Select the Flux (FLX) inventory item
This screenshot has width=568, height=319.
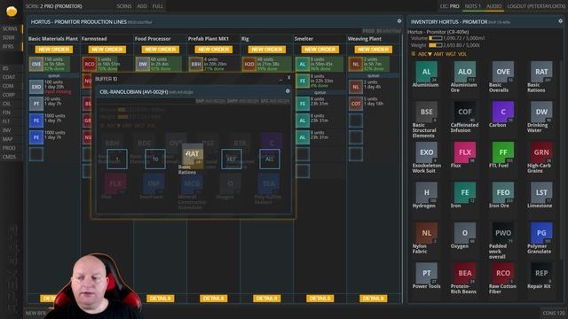pyautogui.click(x=465, y=152)
